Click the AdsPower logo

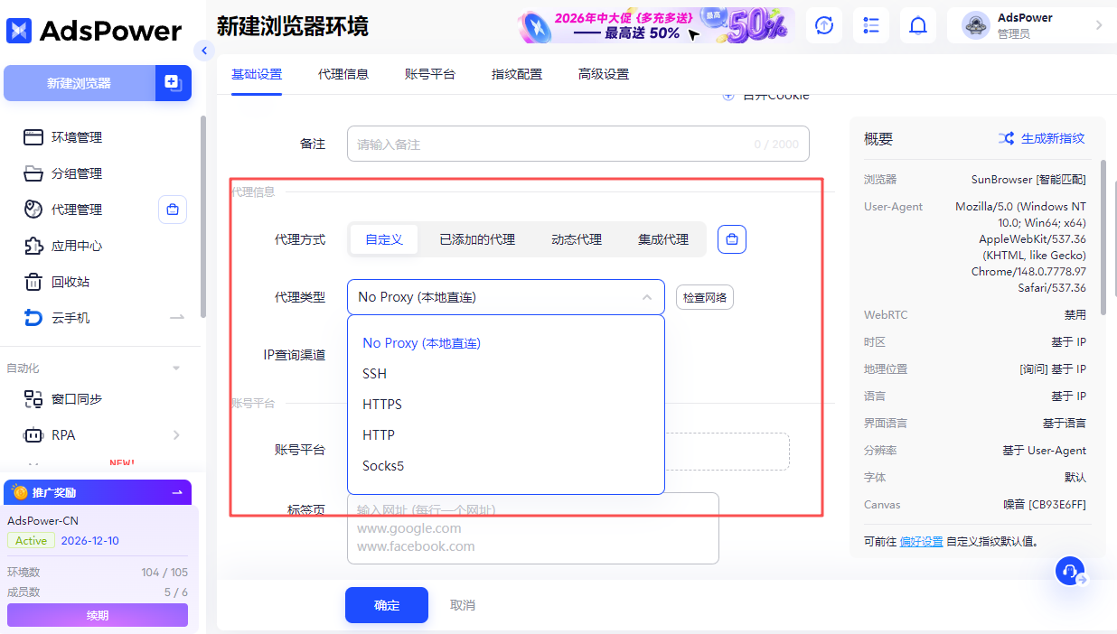(95, 31)
